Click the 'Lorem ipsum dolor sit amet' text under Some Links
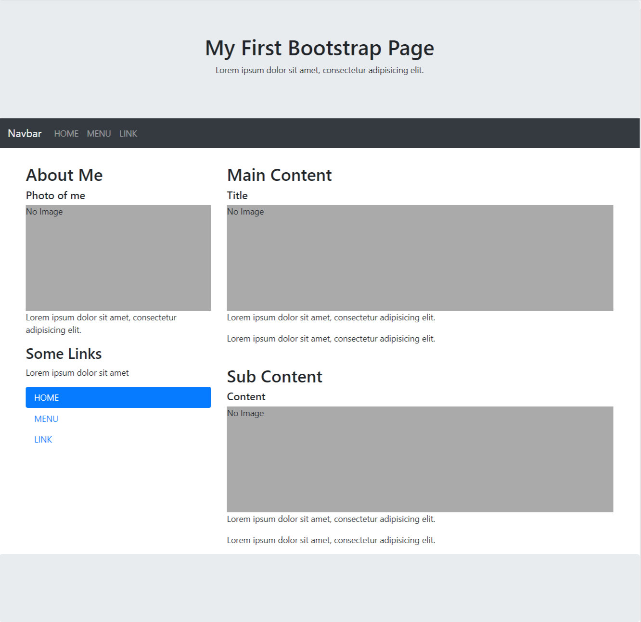Screen dimensions: 641x622 coord(77,373)
